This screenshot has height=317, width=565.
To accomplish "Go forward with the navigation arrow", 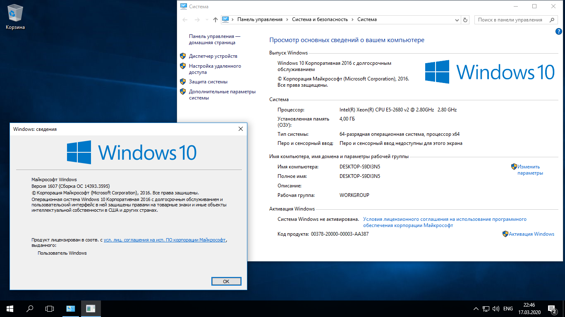I will [197, 19].
